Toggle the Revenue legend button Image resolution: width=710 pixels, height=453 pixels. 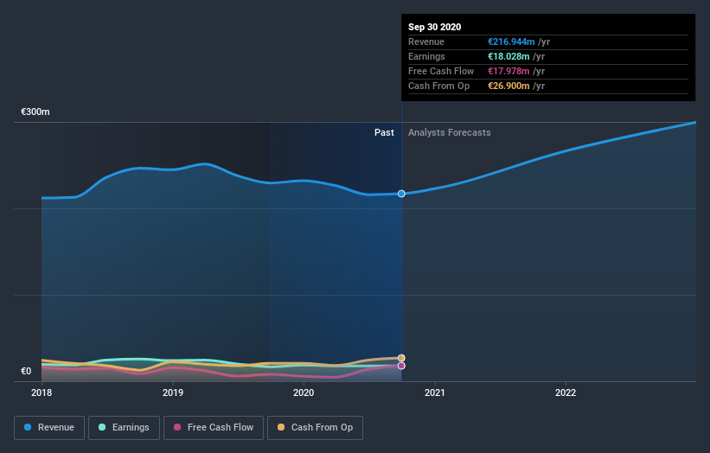(x=49, y=428)
